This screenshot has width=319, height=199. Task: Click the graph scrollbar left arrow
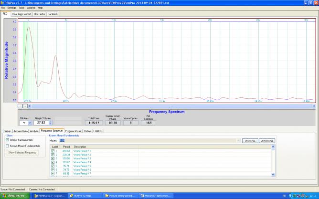[30, 106]
